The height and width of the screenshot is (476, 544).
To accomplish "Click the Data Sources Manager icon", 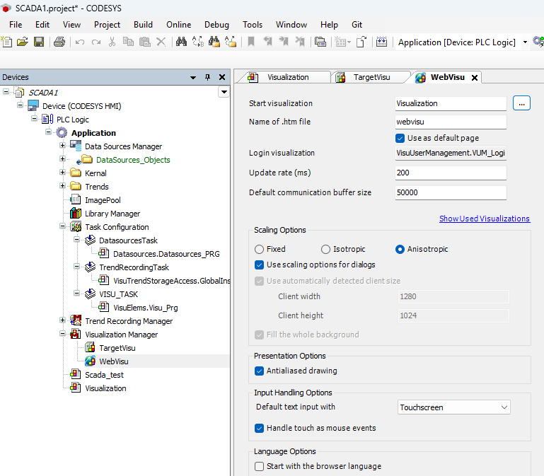I will pos(76,146).
